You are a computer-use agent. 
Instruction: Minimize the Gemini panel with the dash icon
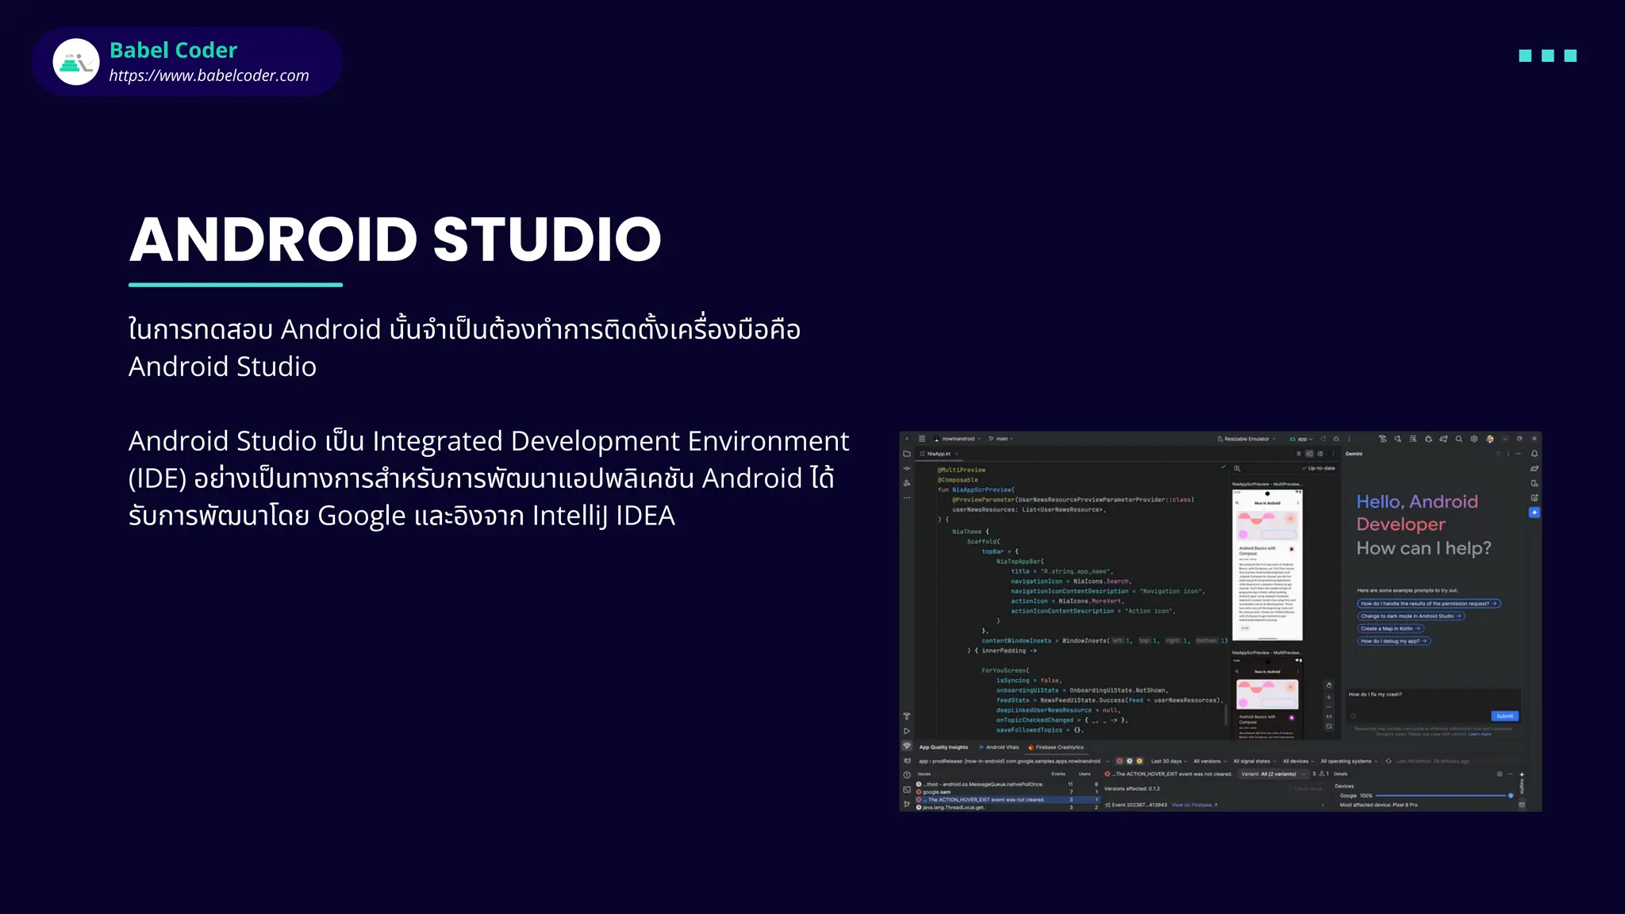[1519, 454]
